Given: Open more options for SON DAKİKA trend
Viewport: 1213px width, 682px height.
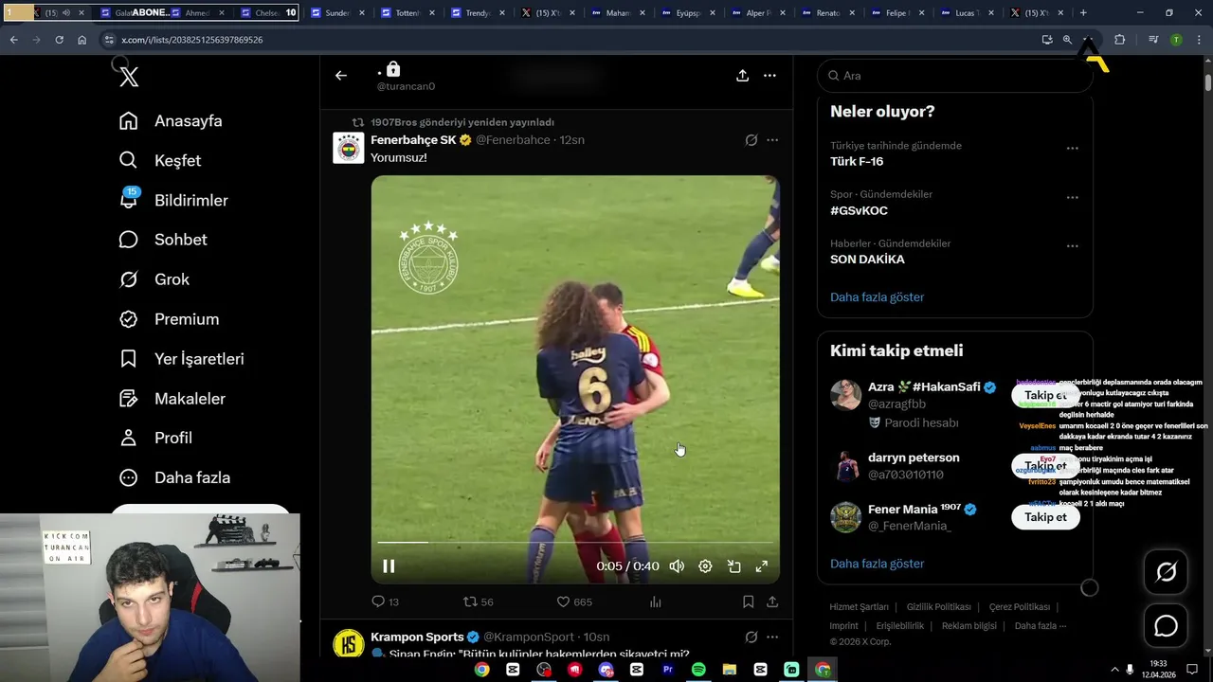Looking at the screenshot, I should [1072, 246].
